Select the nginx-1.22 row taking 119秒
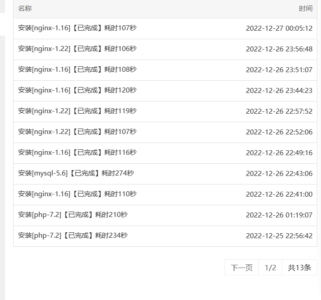Image resolution: width=321 pixels, height=300 pixels. (x=165, y=112)
